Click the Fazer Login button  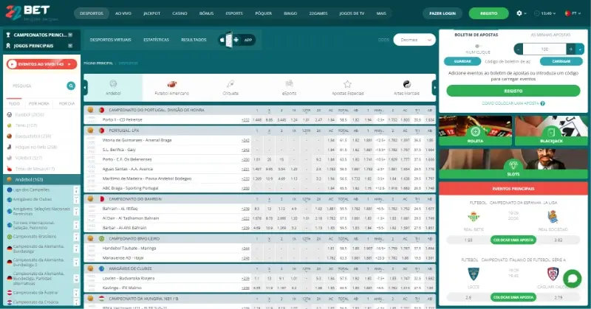click(444, 13)
